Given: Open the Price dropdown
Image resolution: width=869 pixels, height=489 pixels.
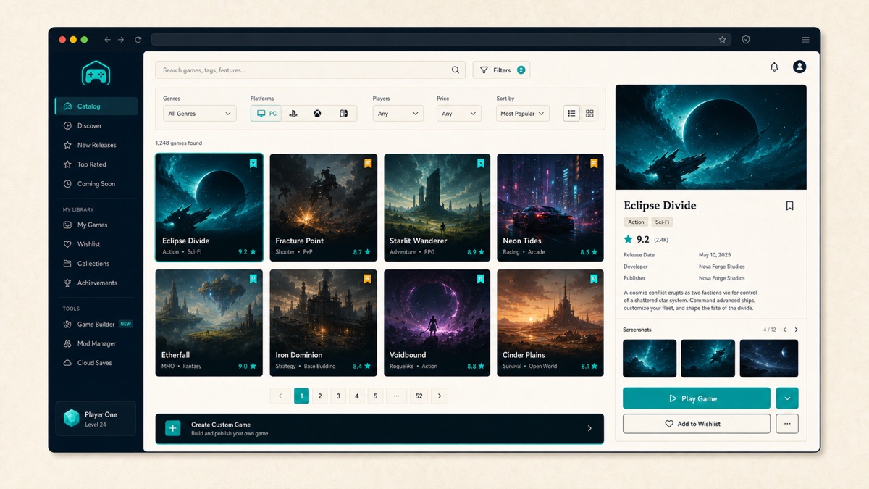Looking at the screenshot, I should tap(459, 114).
